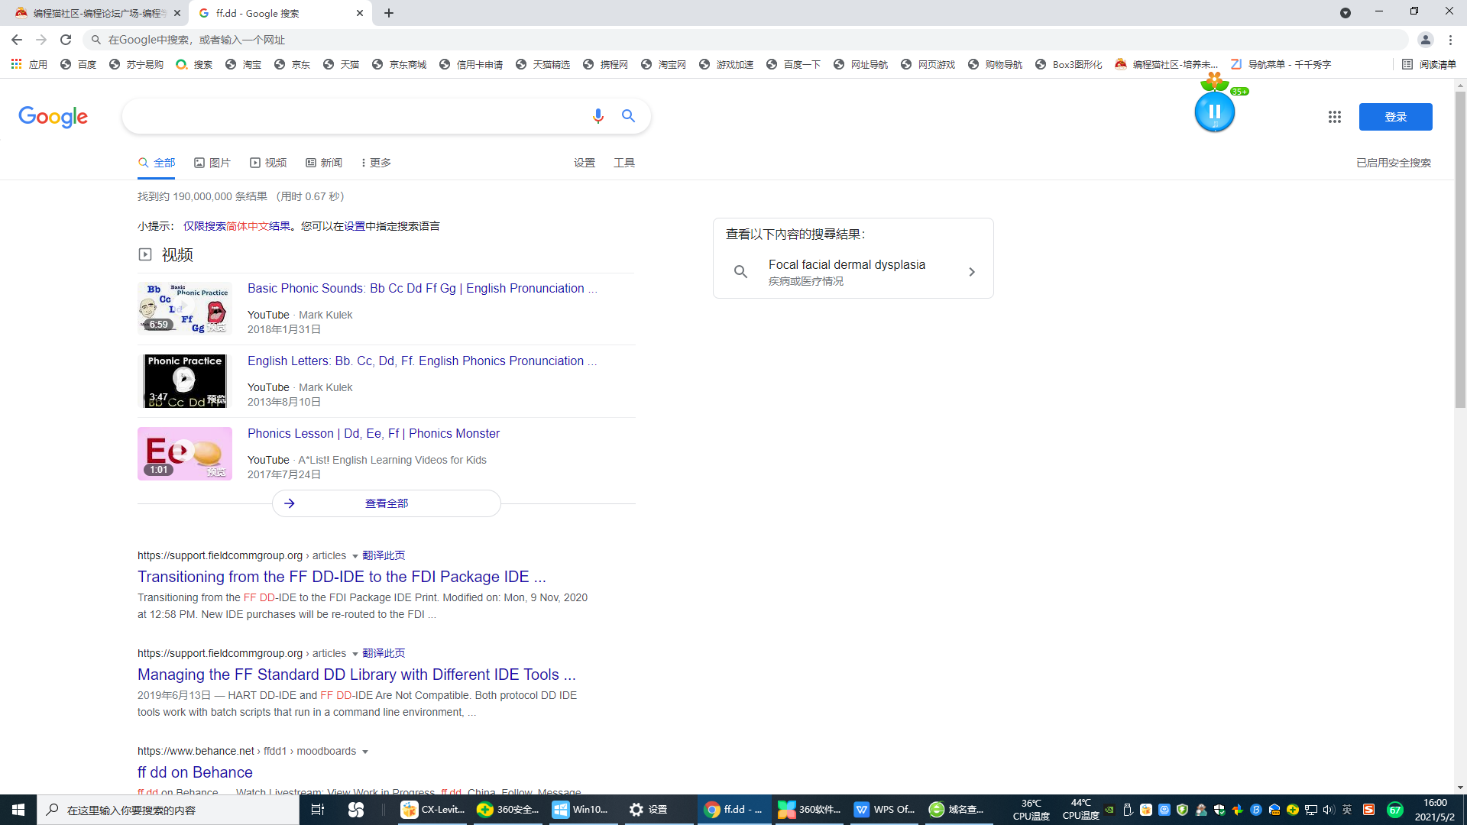Close the ff.dd Google search tab

(360, 13)
